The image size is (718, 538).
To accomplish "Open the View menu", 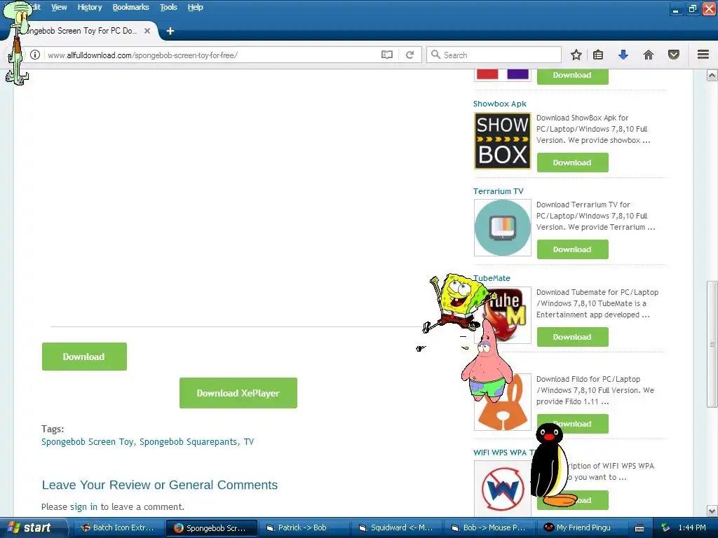I will coord(59,7).
